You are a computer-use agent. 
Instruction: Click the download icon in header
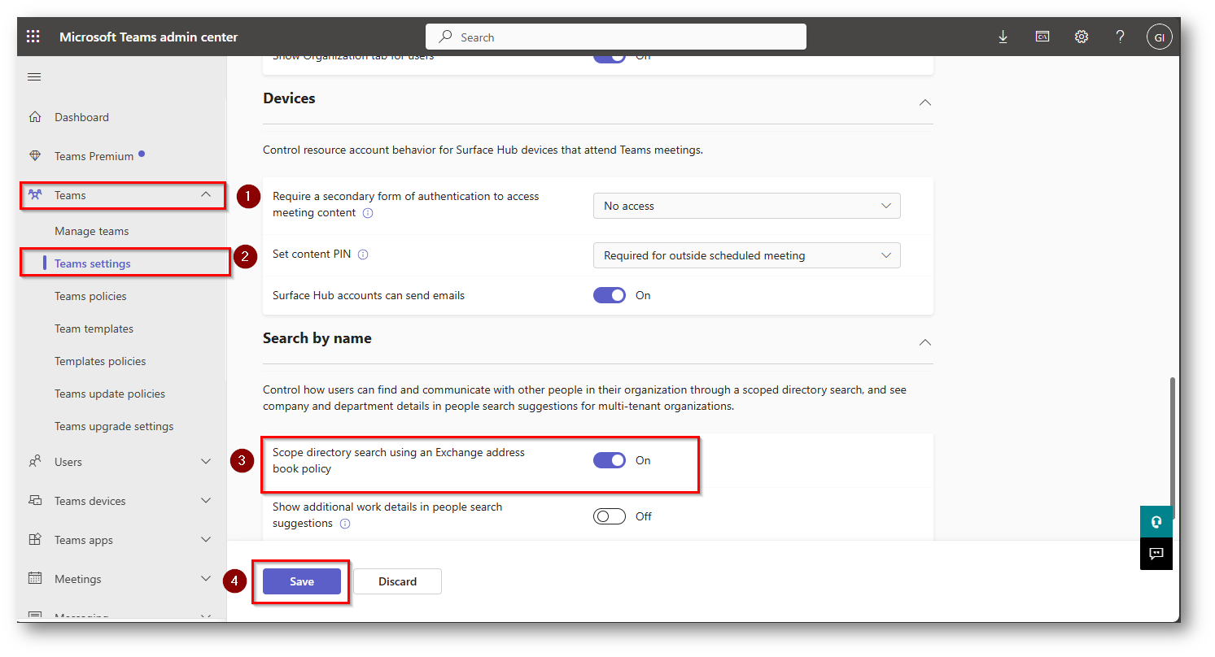point(1003,37)
